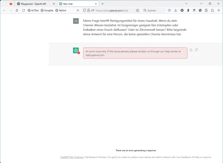223x163 pixels.
Task: Click the red error message box
Action: click(x=135, y=53)
